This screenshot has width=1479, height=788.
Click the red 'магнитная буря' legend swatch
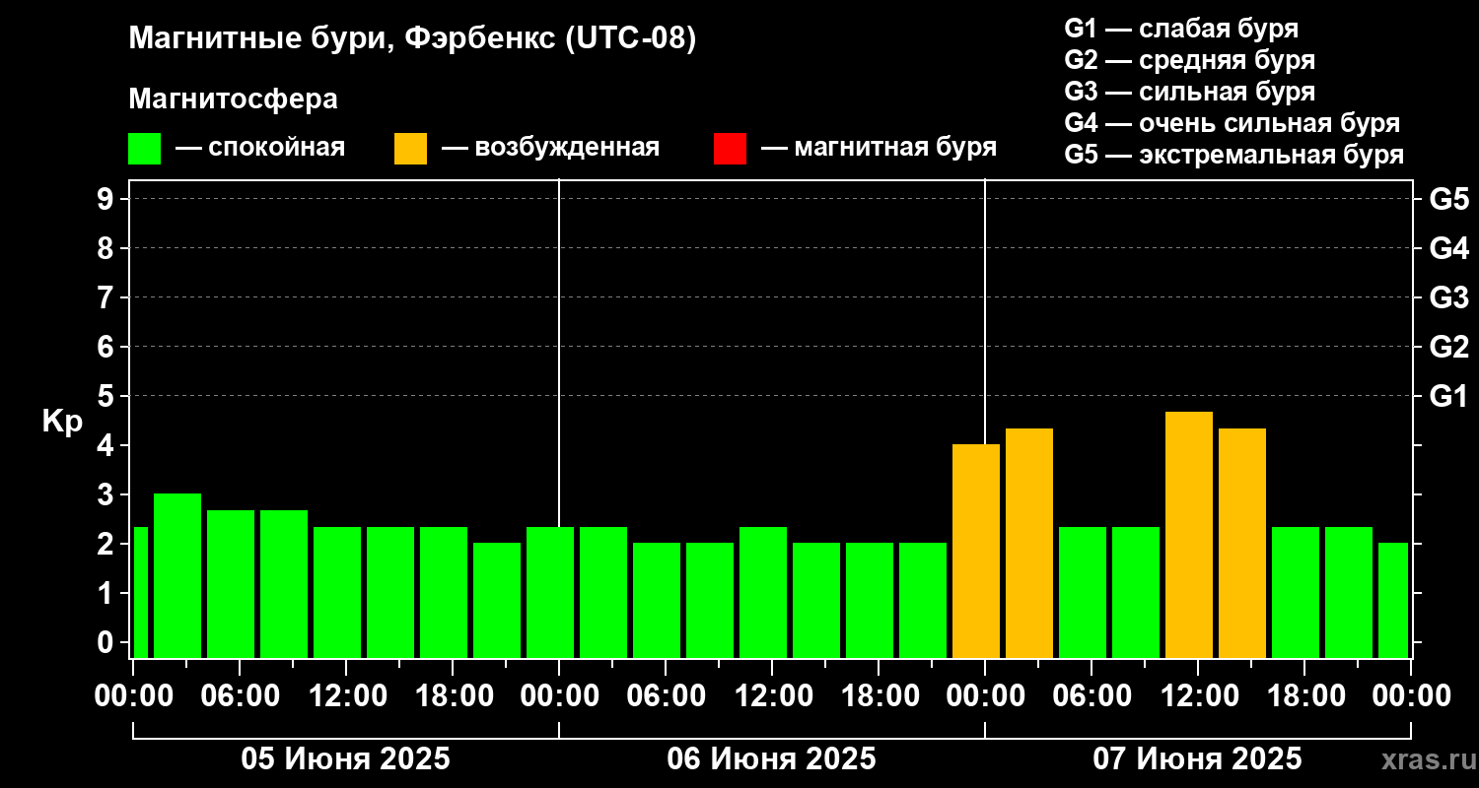click(x=730, y=149)
